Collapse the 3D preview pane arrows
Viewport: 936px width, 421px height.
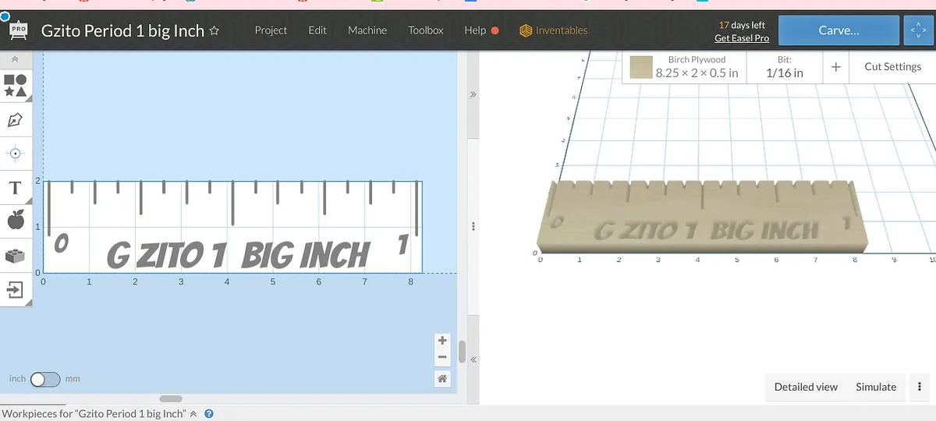coord(472,94)
